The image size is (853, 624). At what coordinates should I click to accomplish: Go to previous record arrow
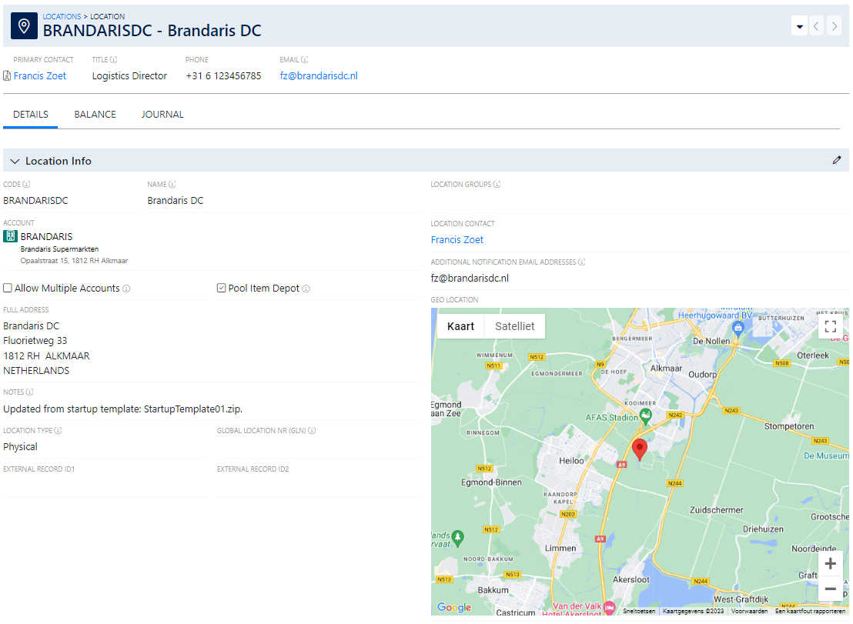pos(816,26)
